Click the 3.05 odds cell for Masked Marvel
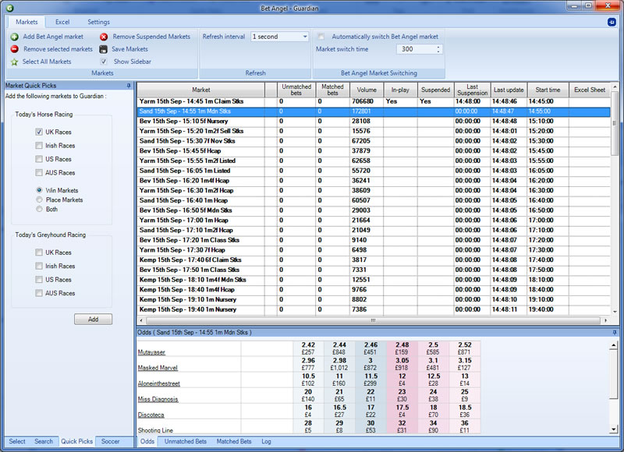 coord(402,364)
